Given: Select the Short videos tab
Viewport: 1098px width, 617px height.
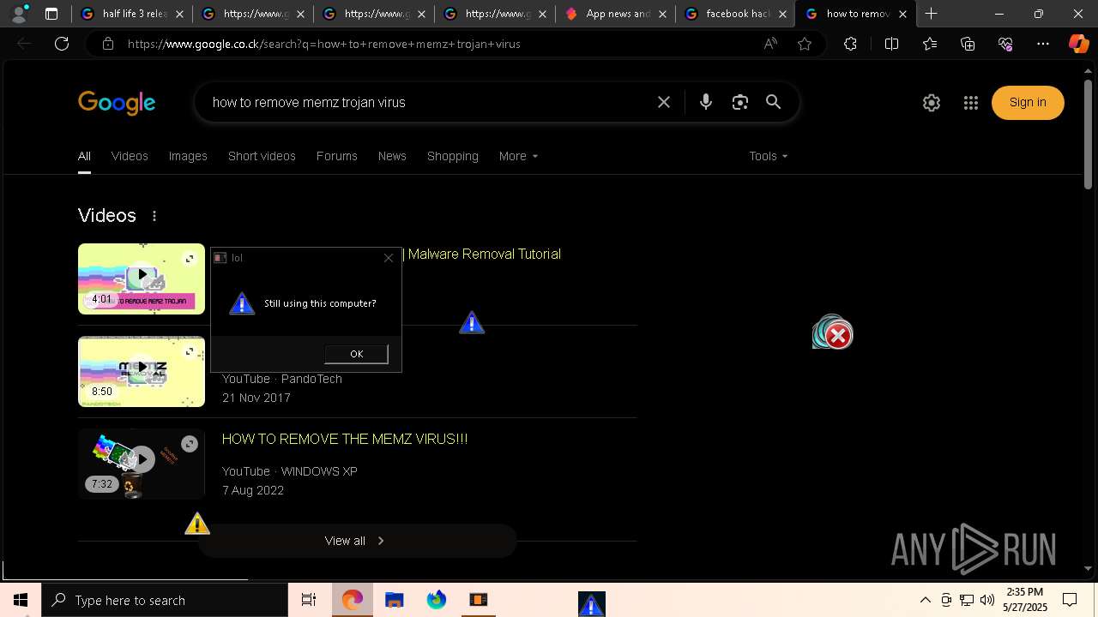Looking at the screenshot, I should click(262, 156).
